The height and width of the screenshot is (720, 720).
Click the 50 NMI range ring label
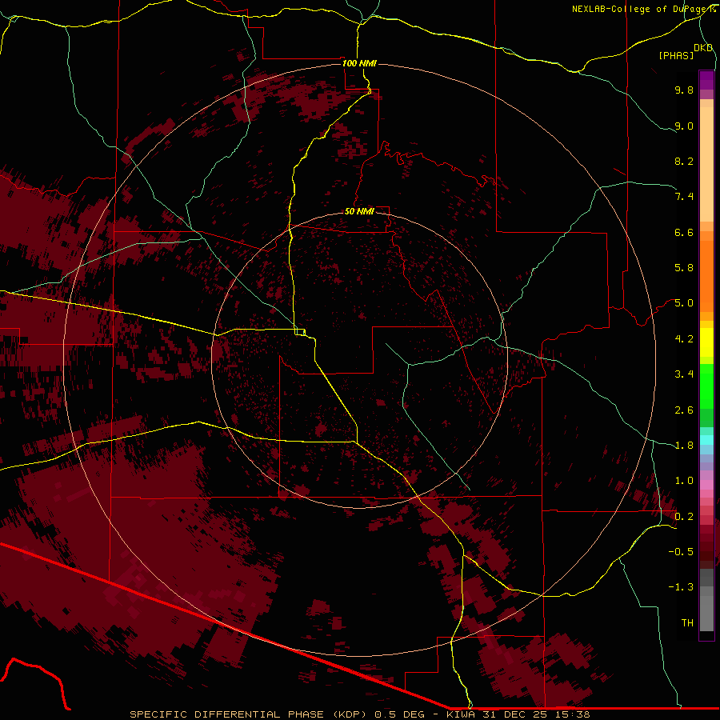pyautogui.click(x=359, y=211)
